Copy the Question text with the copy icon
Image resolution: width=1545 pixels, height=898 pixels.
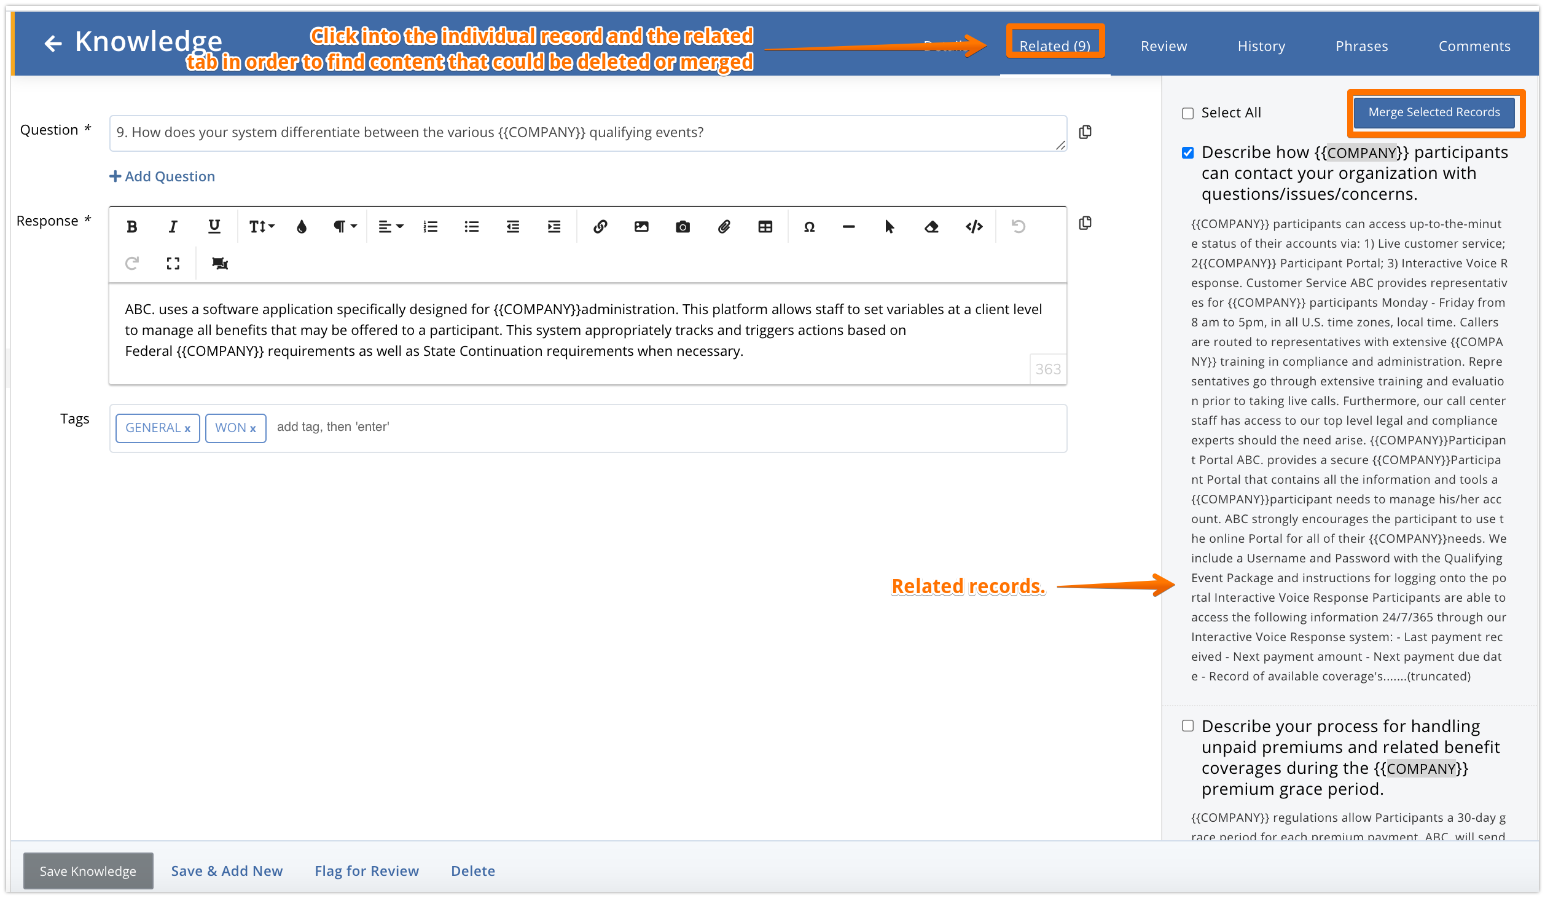(1085, 132)
